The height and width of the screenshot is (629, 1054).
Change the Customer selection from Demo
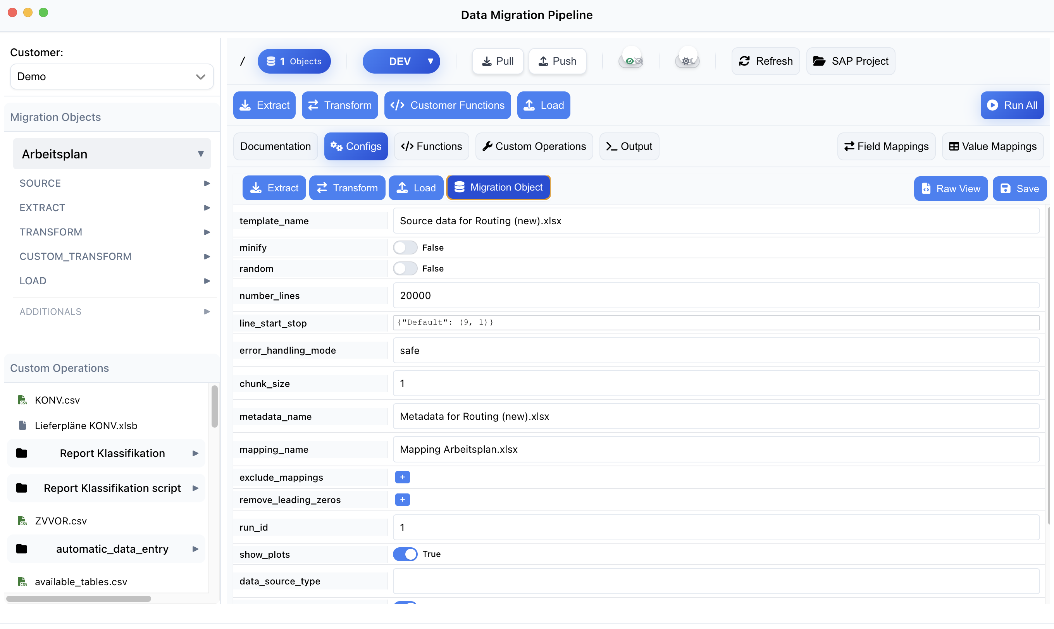tap(112, 76)
